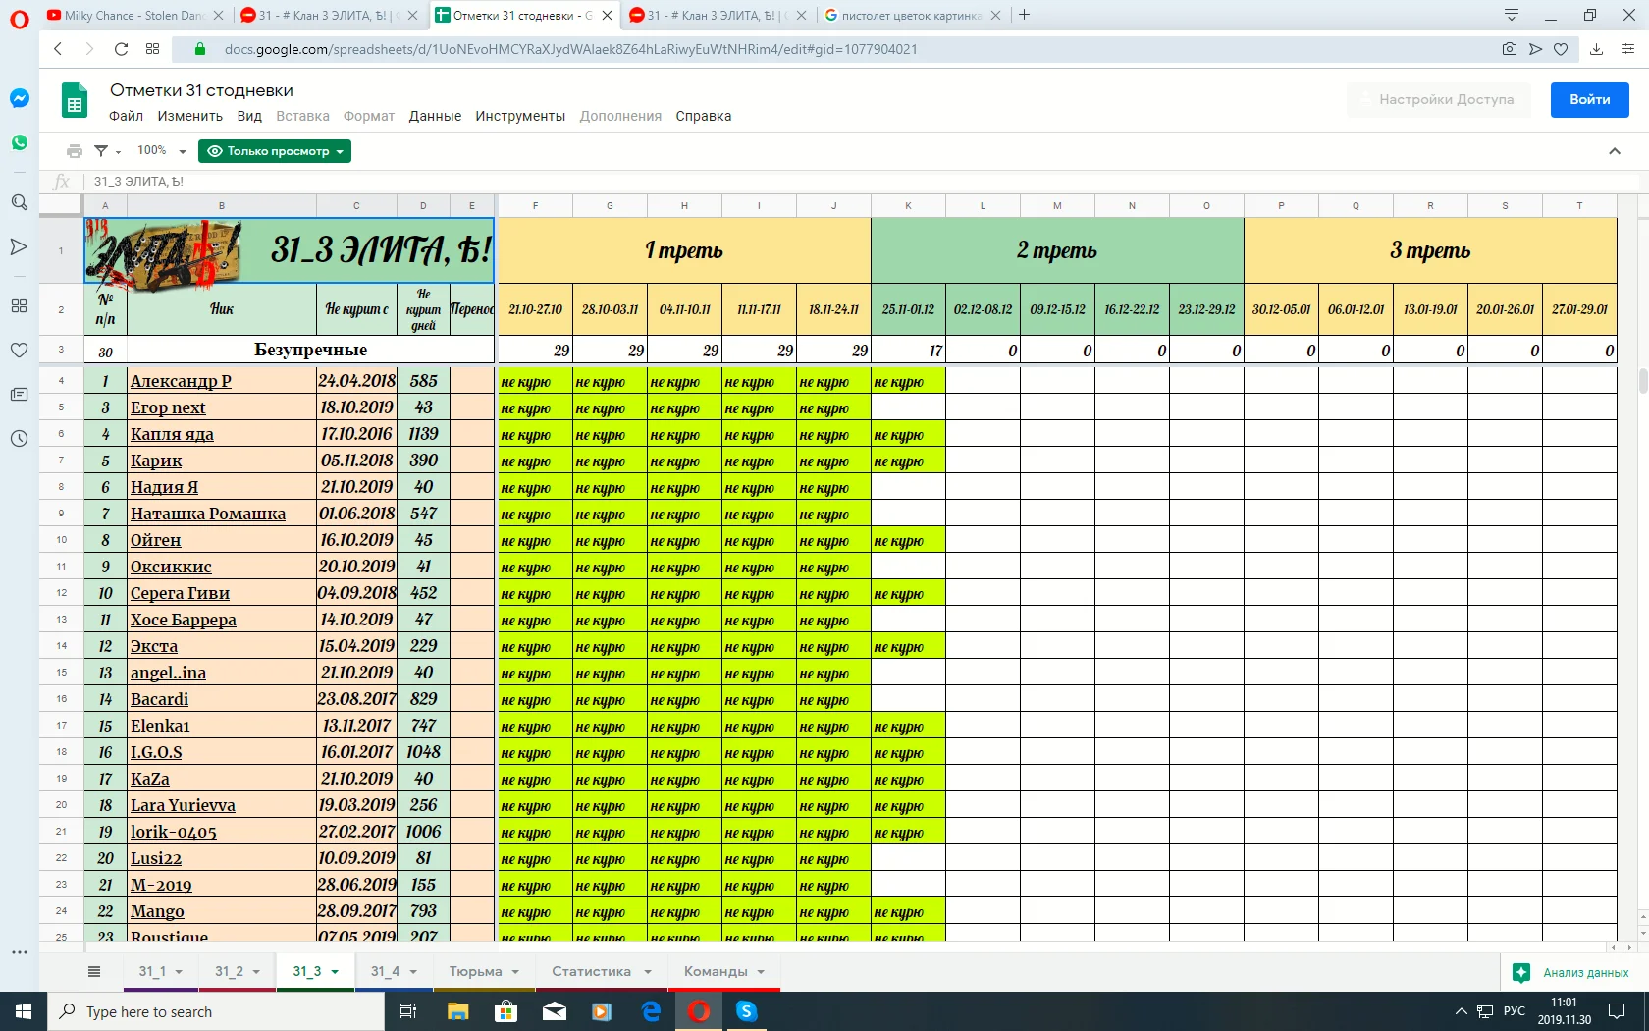The image size is (1649, 1031).
Task: Open downloads with the arrow icon
Action: [x=1596, y=49]
